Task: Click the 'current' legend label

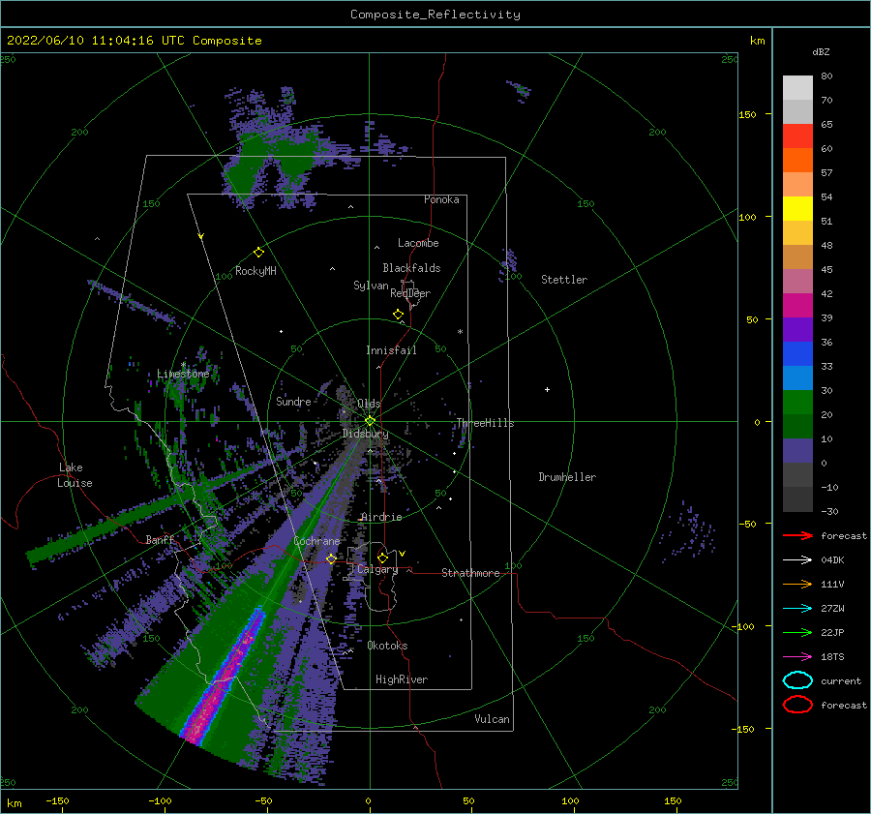Action: (x=841, y=680)
